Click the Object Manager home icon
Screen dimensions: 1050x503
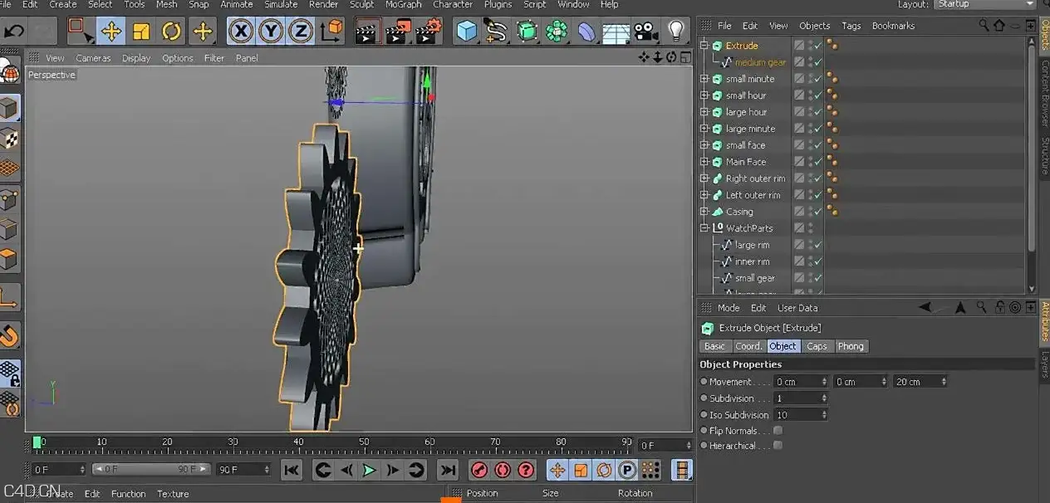pyautogui.click(x=999, y=26)
